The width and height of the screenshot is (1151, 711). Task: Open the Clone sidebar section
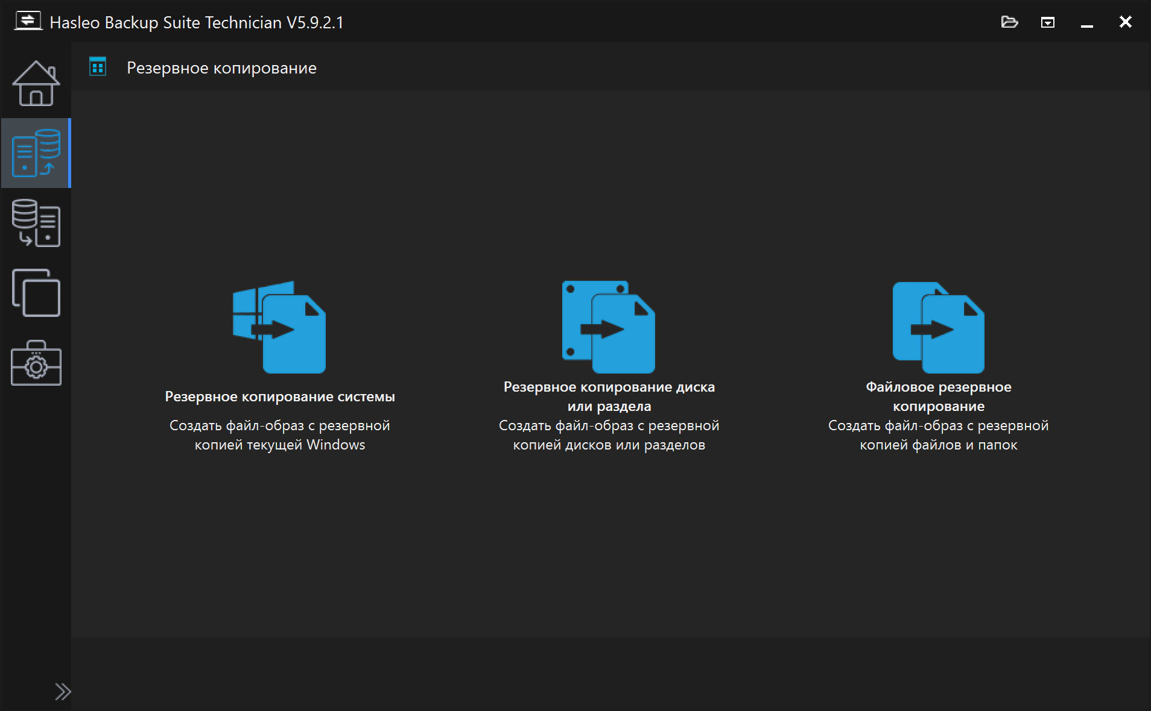[x=36, y=293]
